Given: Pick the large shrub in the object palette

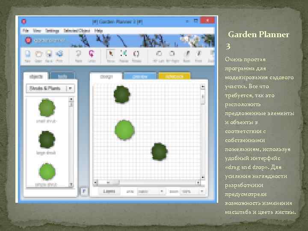Looking at the screenshot, I should (x=47, y=139).
